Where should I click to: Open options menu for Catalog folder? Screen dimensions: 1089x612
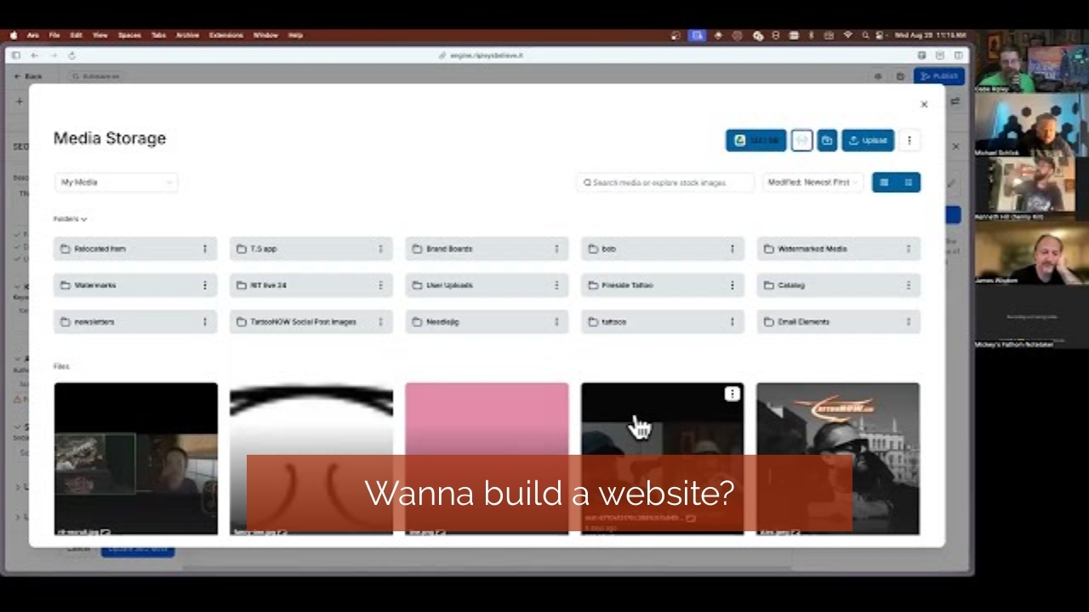click(x=908, y=286)
